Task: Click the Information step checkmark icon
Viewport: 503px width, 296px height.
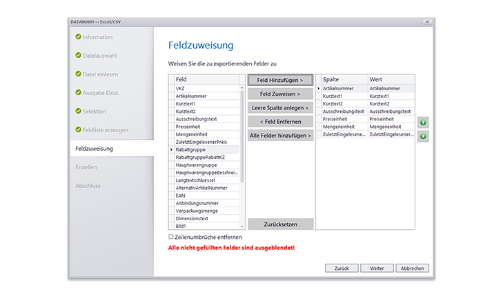Action: point(78,36)
